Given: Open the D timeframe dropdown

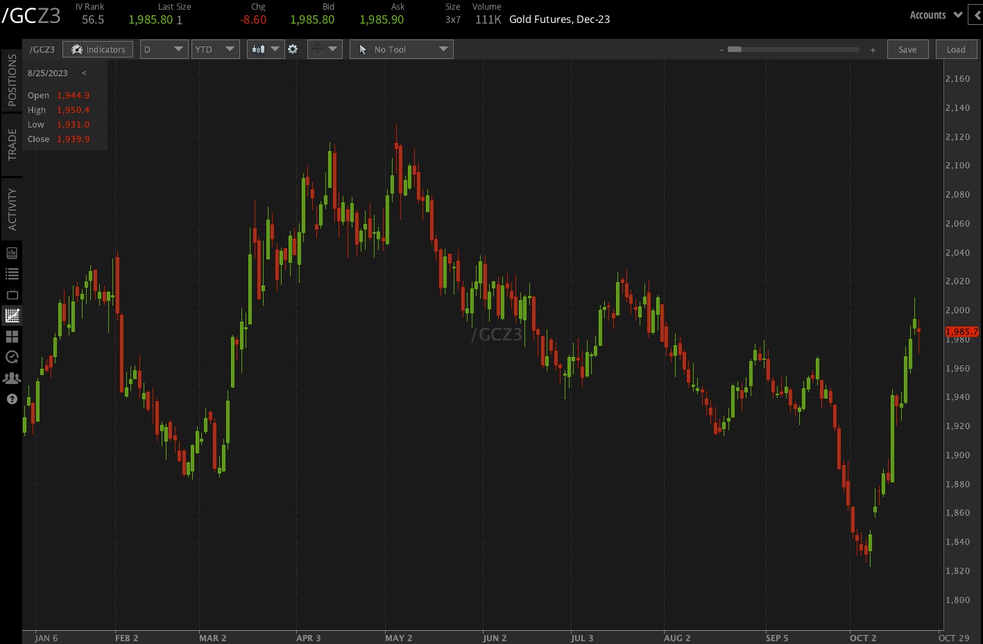Looking at the screenshot, I should click(164, 49).
